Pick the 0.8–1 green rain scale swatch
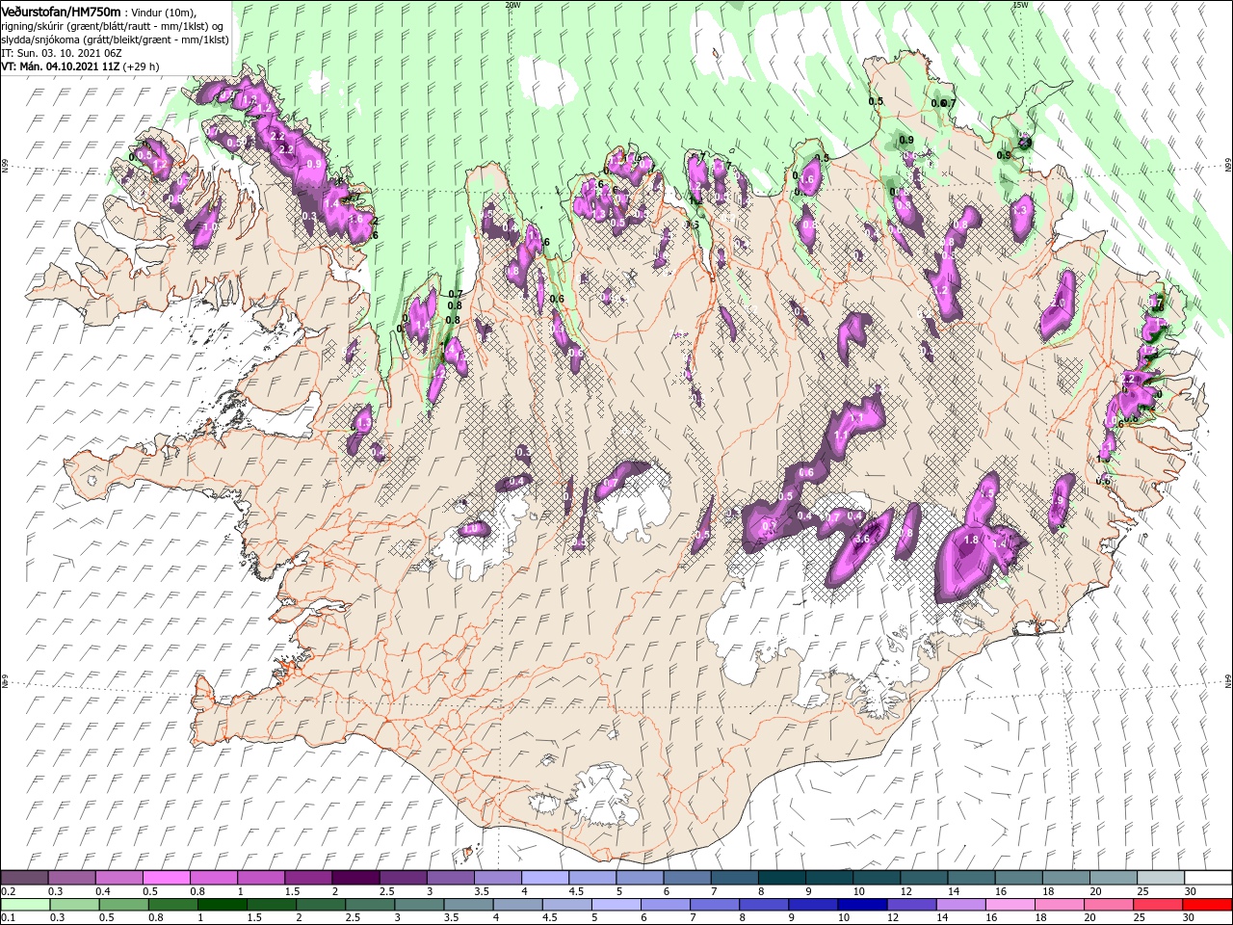Screen dimensions: 1233x925 pyautogui.click(x=172, y=904)
